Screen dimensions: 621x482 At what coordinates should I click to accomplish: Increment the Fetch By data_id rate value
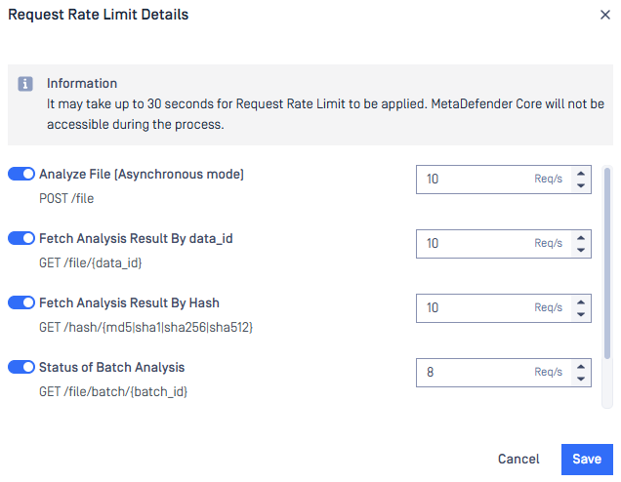coord(580,238)
